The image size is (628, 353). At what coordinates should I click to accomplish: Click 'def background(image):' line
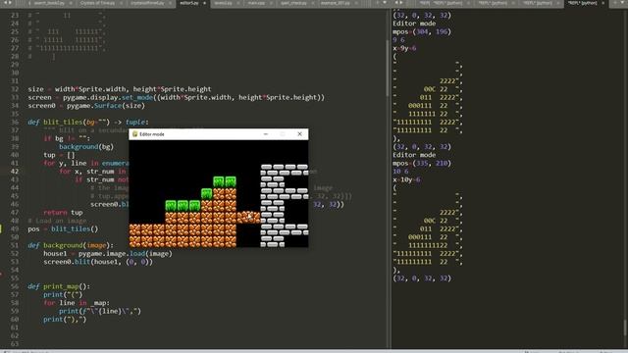(71, 245)
